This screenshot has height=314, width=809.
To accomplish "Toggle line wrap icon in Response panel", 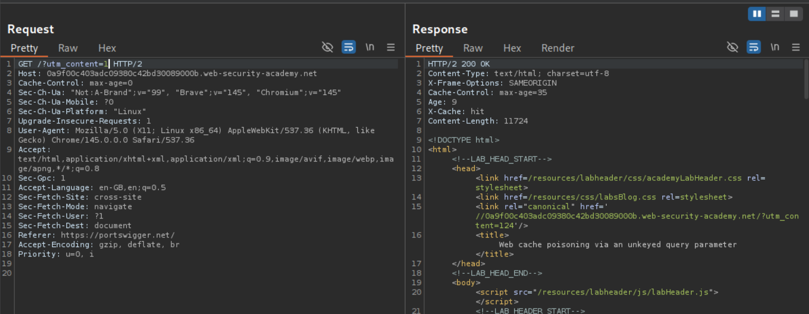I will click(754, 47).
